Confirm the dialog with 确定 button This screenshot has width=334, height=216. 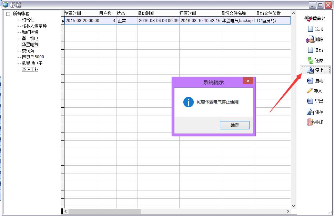point(234,125)
